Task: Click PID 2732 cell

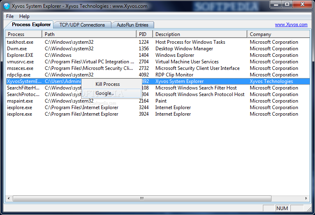Action: click(x=144, y=68)
